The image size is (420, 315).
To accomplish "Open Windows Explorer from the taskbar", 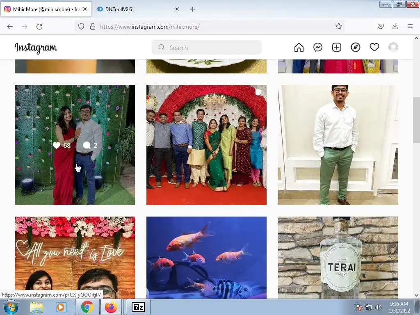I will point(37,307).
